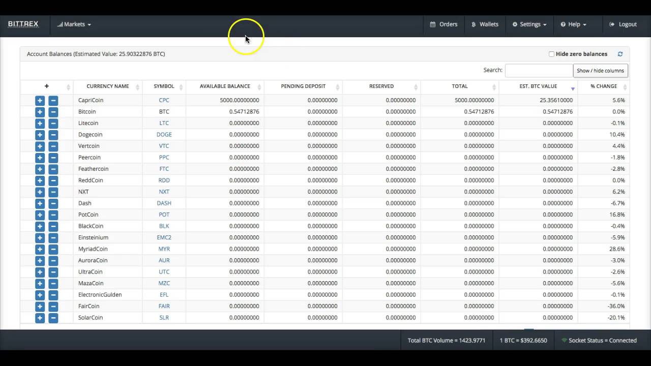The image size is (651, 366).
Task: Refresh balances with the reload icon
Action: [620, 54]
